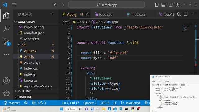Viewport: 199px width, 112px height.
Task: Click the src breadcrumb segment
Action: tap(65, 22)
